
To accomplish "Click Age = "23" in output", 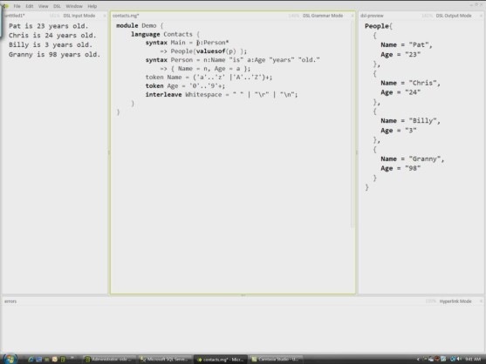I will tap(400, 55).
